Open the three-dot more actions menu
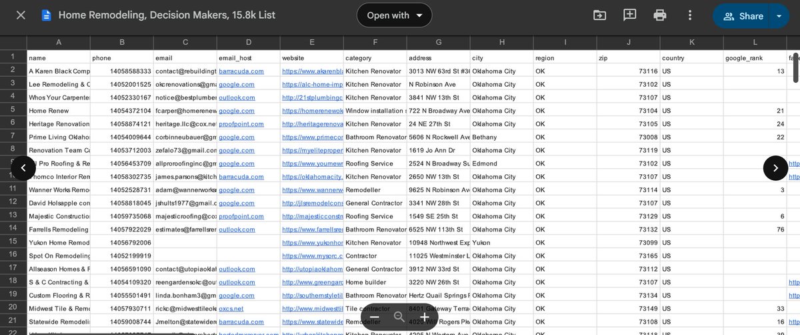 [690, 15]
